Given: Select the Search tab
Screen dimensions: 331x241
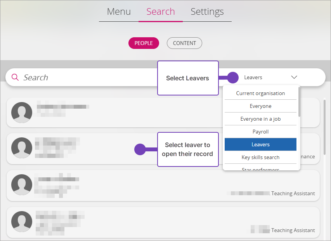Looking at the screenshot, I should (x=161, y=12).
